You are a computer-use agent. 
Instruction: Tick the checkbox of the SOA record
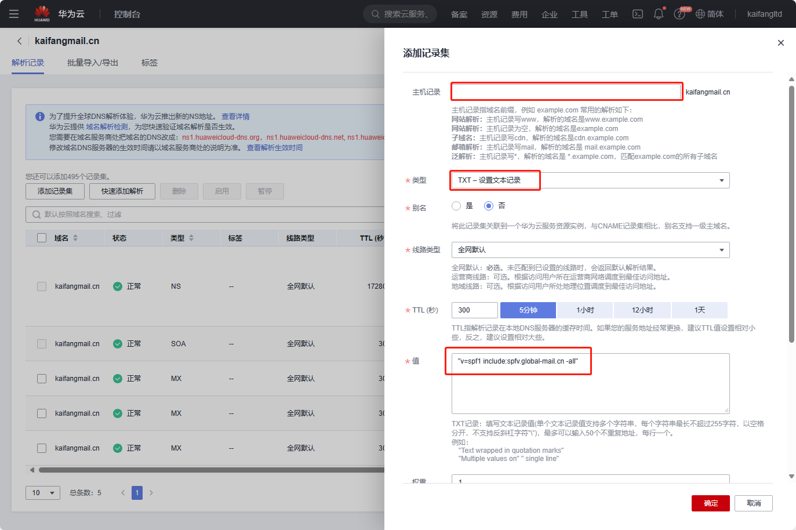point(42,344)
